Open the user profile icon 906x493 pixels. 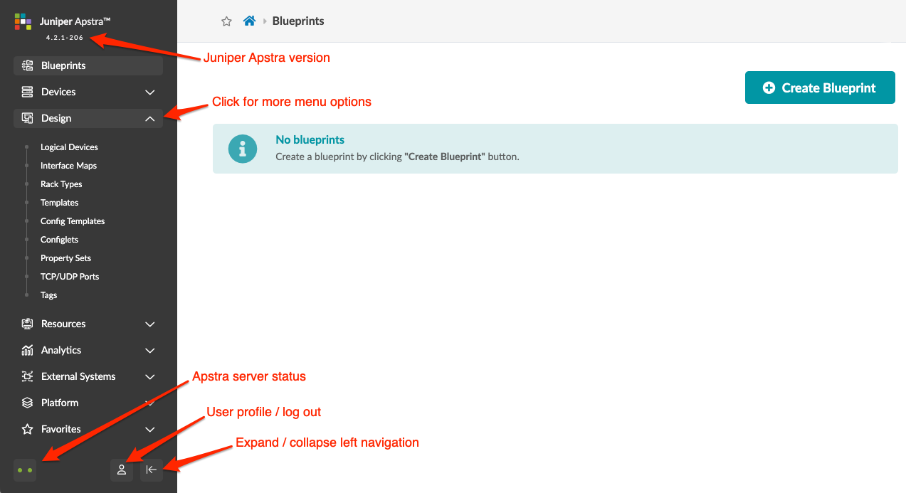coord(122,470)
